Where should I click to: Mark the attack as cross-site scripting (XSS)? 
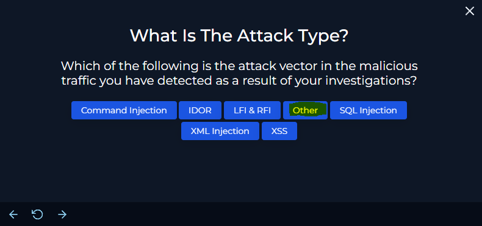tap(279, 131)
